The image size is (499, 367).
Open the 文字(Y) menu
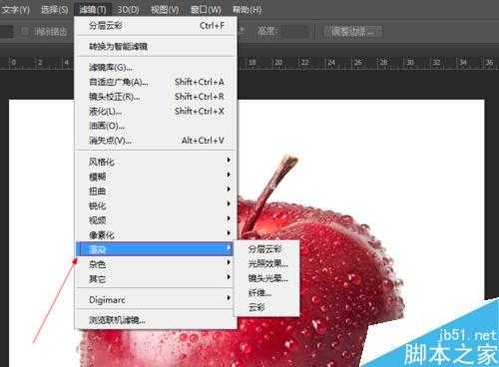(16, 9)
